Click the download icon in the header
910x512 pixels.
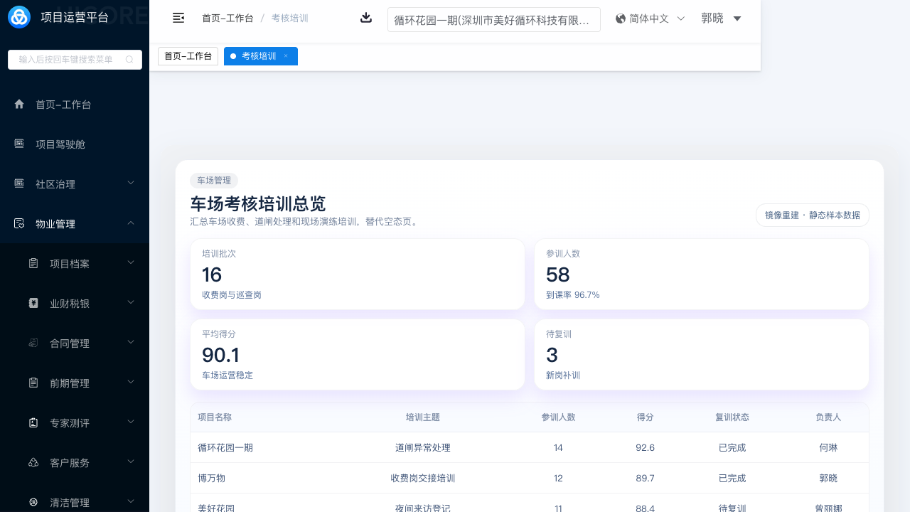[366, 18]
